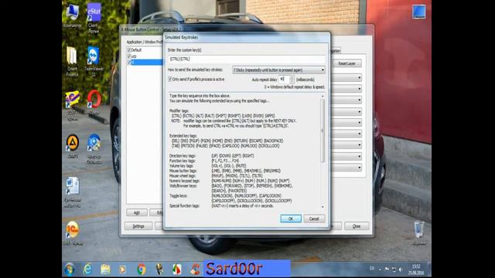Toggle the Default profile checkbox

129,49
